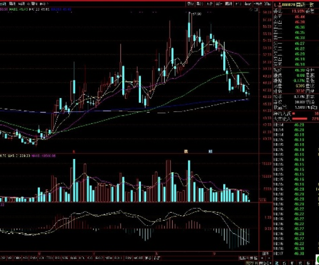Click the lowest bid price 46.18 in order book

(298, 63)
